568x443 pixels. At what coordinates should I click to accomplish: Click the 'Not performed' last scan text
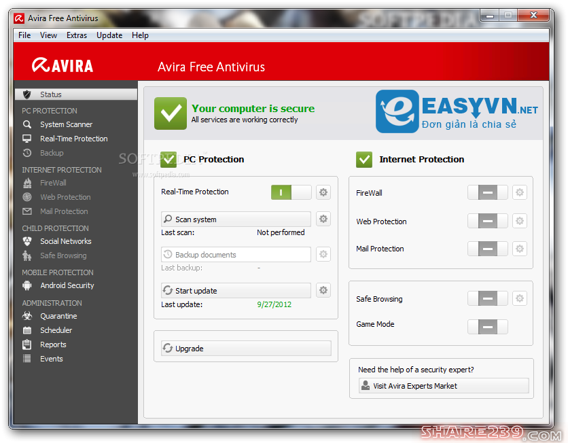(281, 232)
